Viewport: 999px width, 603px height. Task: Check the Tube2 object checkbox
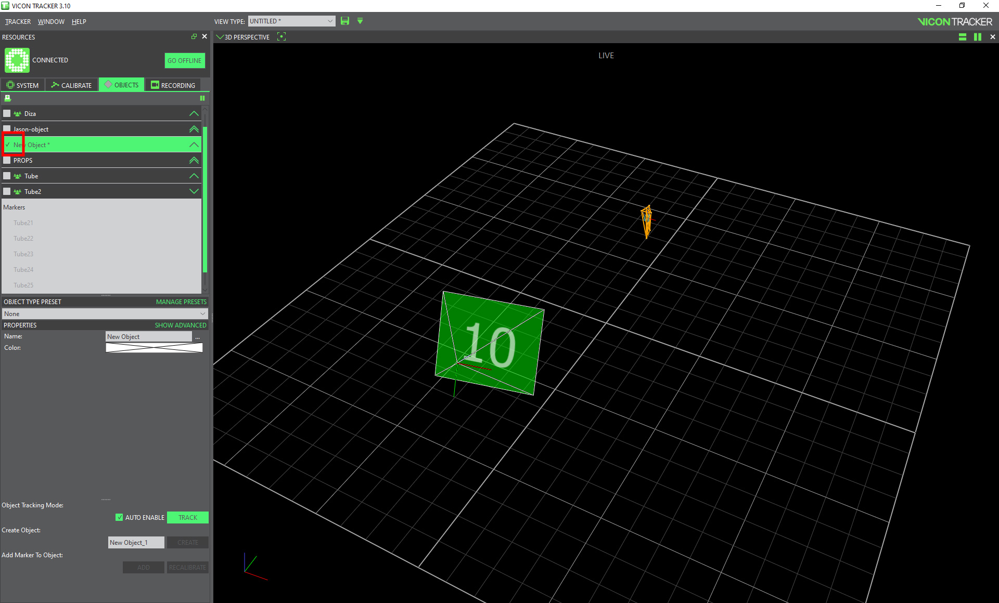click(x=7, y=191)
